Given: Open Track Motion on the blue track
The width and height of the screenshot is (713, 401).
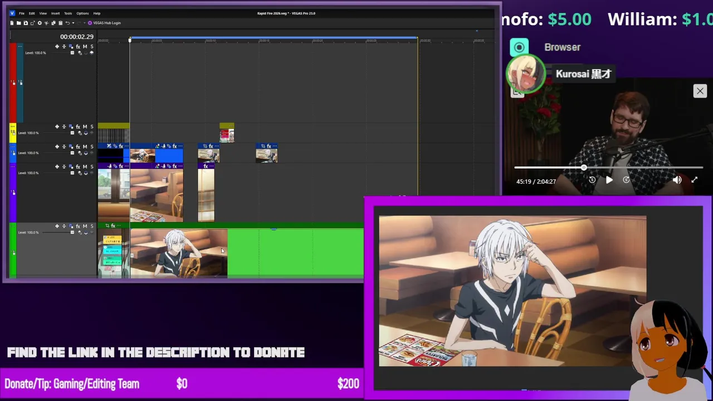Looking at the screenshot, I should [x=71, y=147].
